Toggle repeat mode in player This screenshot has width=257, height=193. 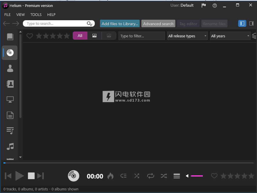(150, 176)
